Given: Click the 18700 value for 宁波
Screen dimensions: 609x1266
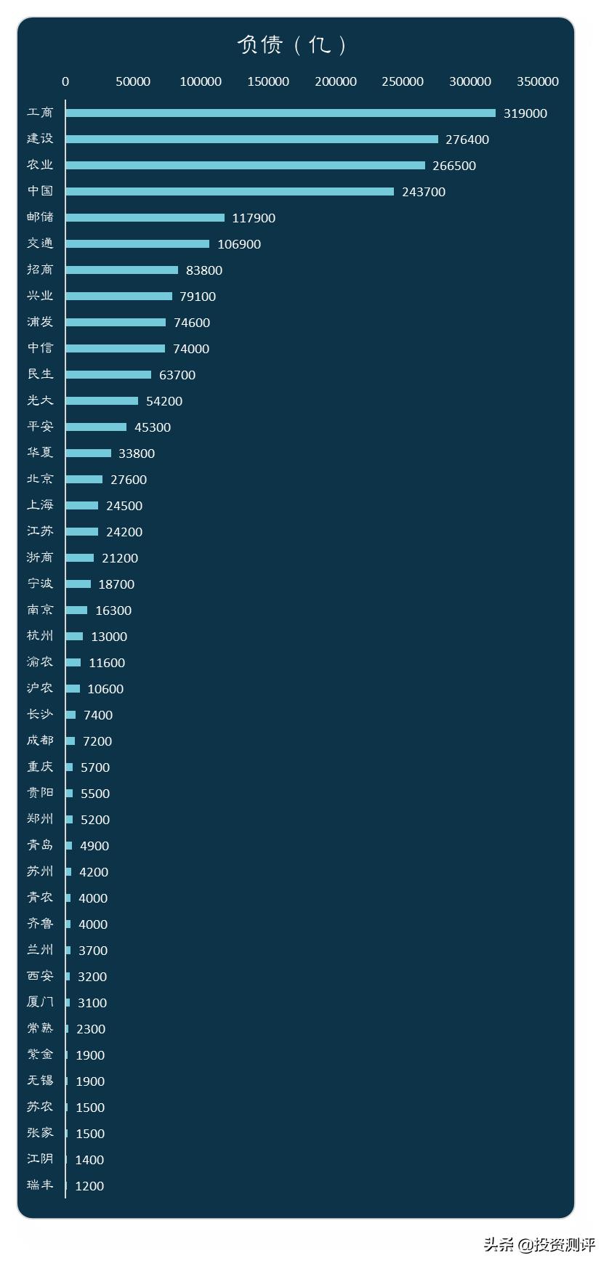Looking at the screenshot, I should 116,584.
